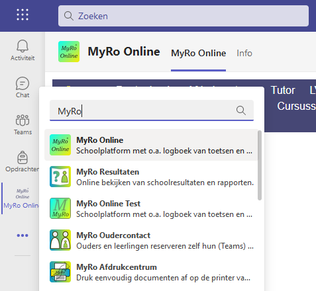Open Chat from the sidebar
316x291 pixels.
tap(23, 87)
